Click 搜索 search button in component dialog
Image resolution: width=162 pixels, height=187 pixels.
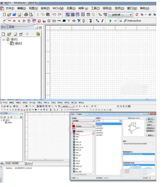(150, 125)
